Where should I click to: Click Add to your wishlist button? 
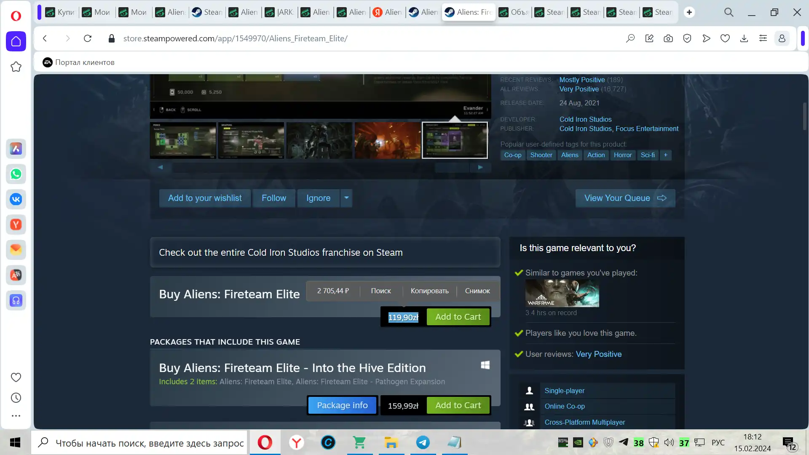(x=205, y=198)
